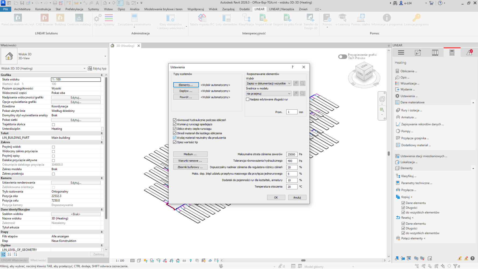Screen dimensions: 478x269
Task: Click the pencil edit icon in LINEAR panel
Action: point(418,53)
